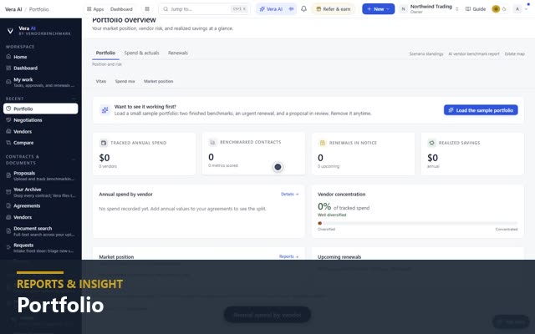Open the notifications bell
The width and height of the screenshot is (535, 334).
[x=303, y=9]
